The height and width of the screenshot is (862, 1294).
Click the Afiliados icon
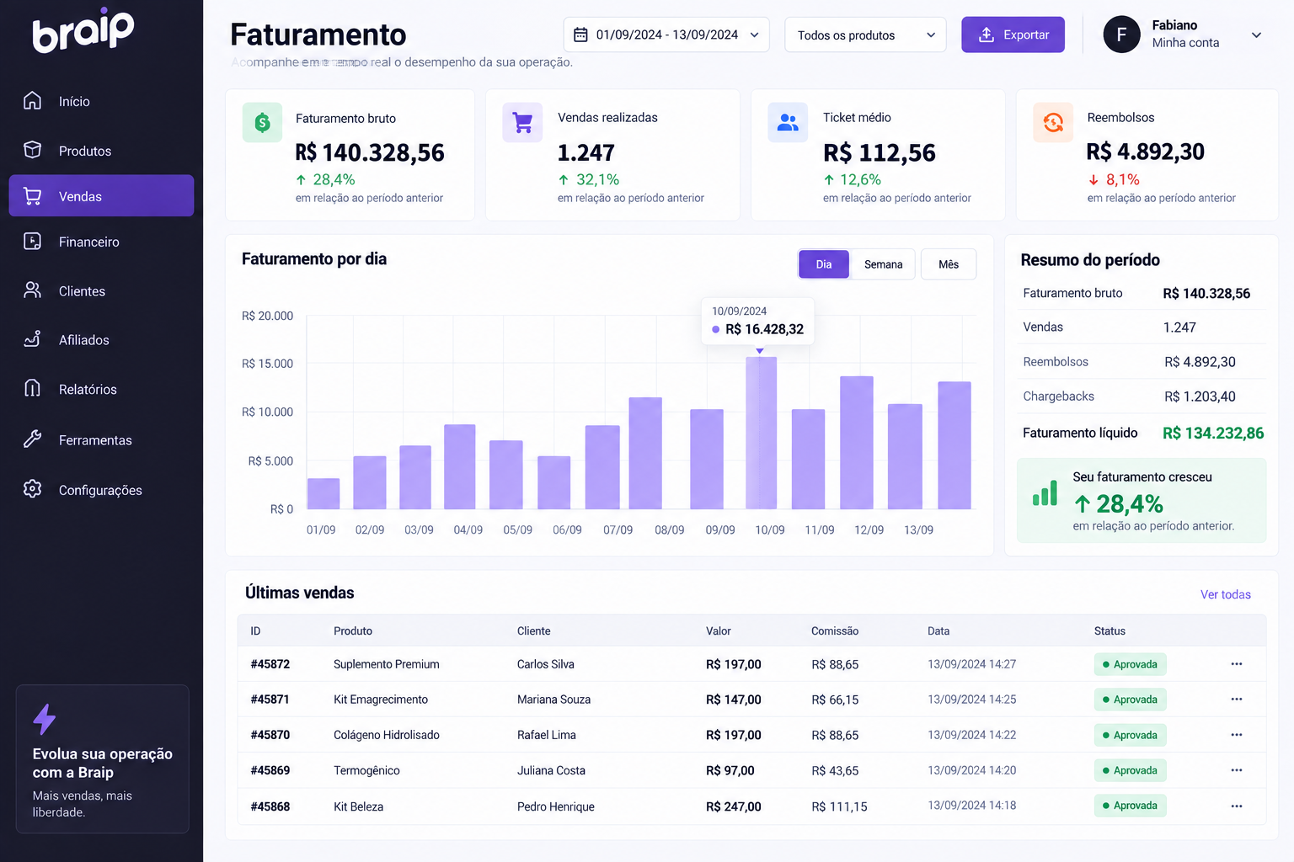(32, 339)
